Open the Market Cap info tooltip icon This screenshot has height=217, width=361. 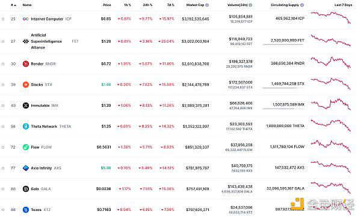click(207, 5)
